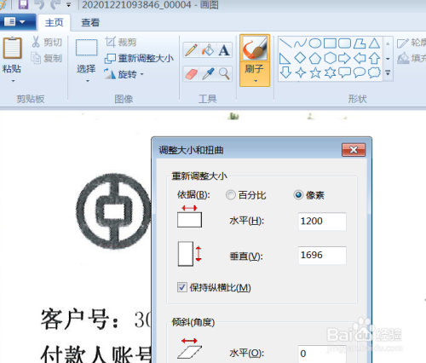
Task: Select the Diamond shape
Action: tap(300, 58)
